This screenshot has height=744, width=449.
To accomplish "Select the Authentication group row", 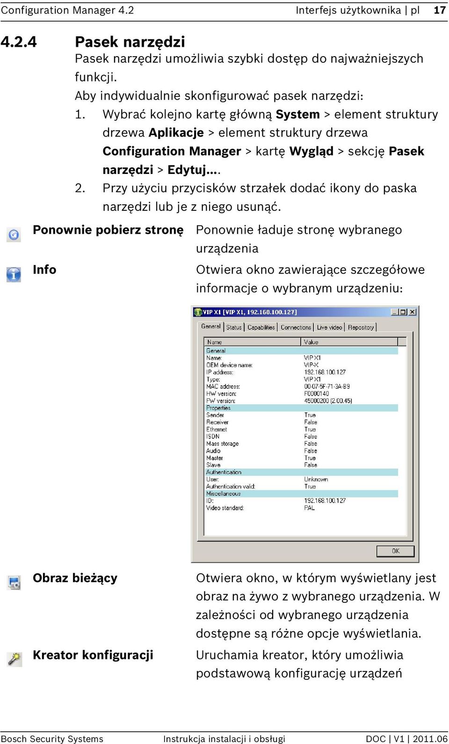I will pyautogui.click(x=302, y=472).
